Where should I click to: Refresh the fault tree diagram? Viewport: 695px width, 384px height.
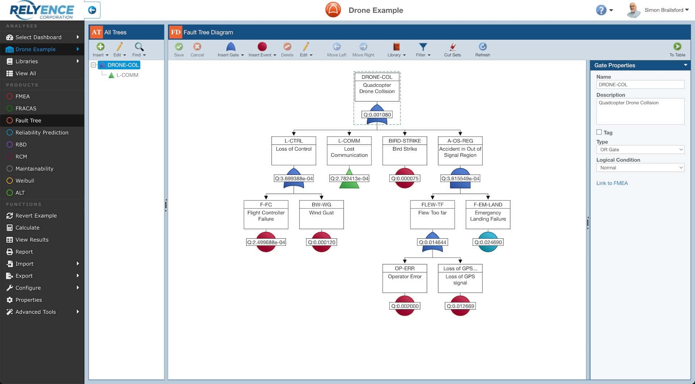pyautogui.click(x=483, y=49)
